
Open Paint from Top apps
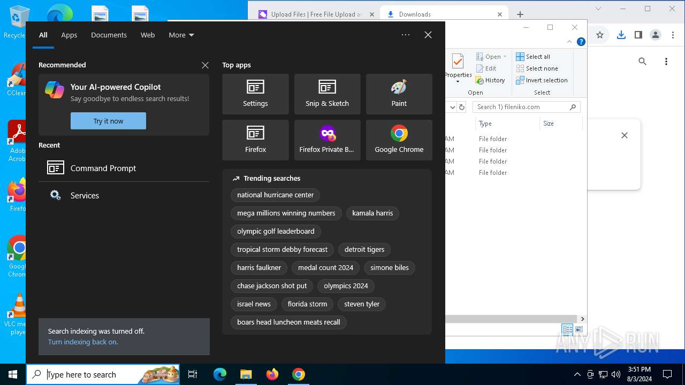click(399, 94)
